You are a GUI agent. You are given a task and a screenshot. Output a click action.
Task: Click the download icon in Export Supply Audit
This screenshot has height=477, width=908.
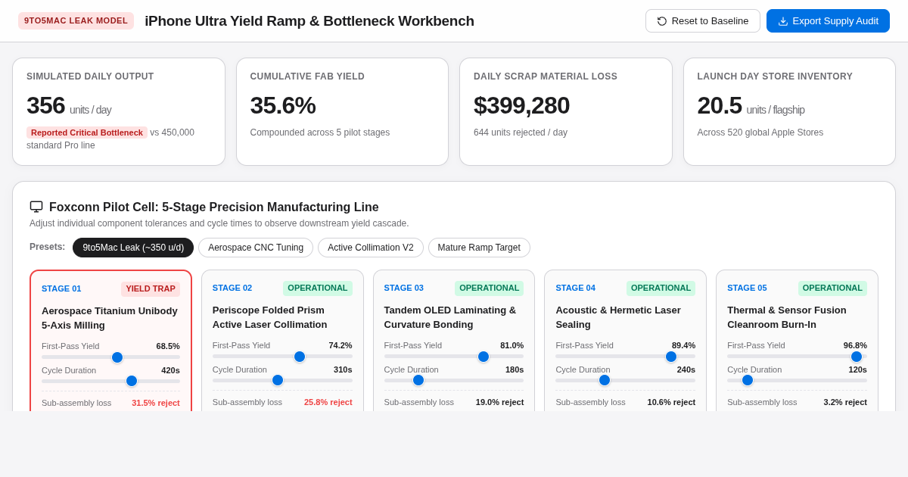tap(783, 21)
